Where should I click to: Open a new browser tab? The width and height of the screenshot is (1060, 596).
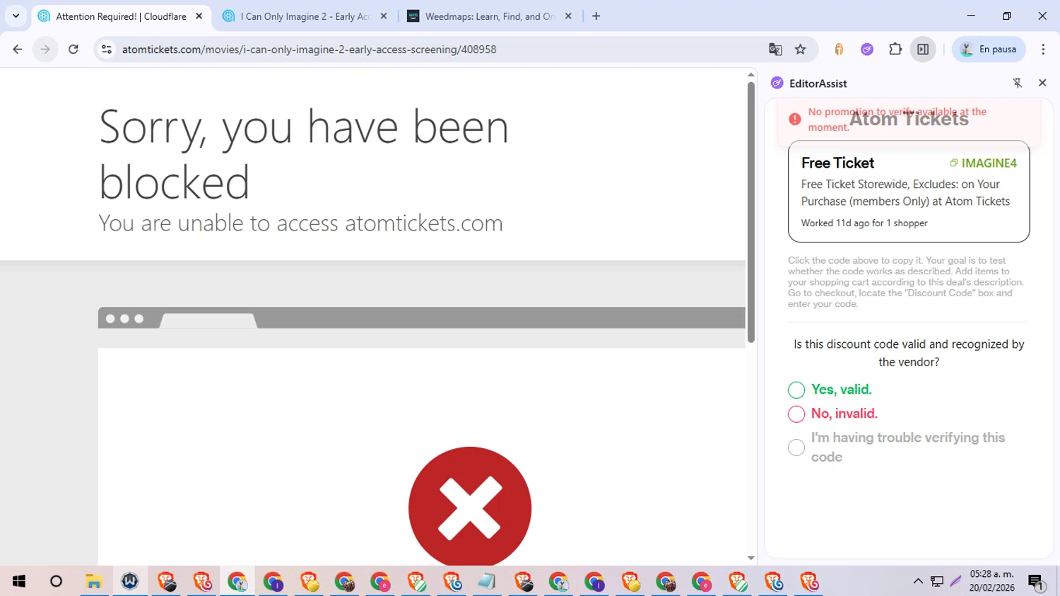click(596, 16)
